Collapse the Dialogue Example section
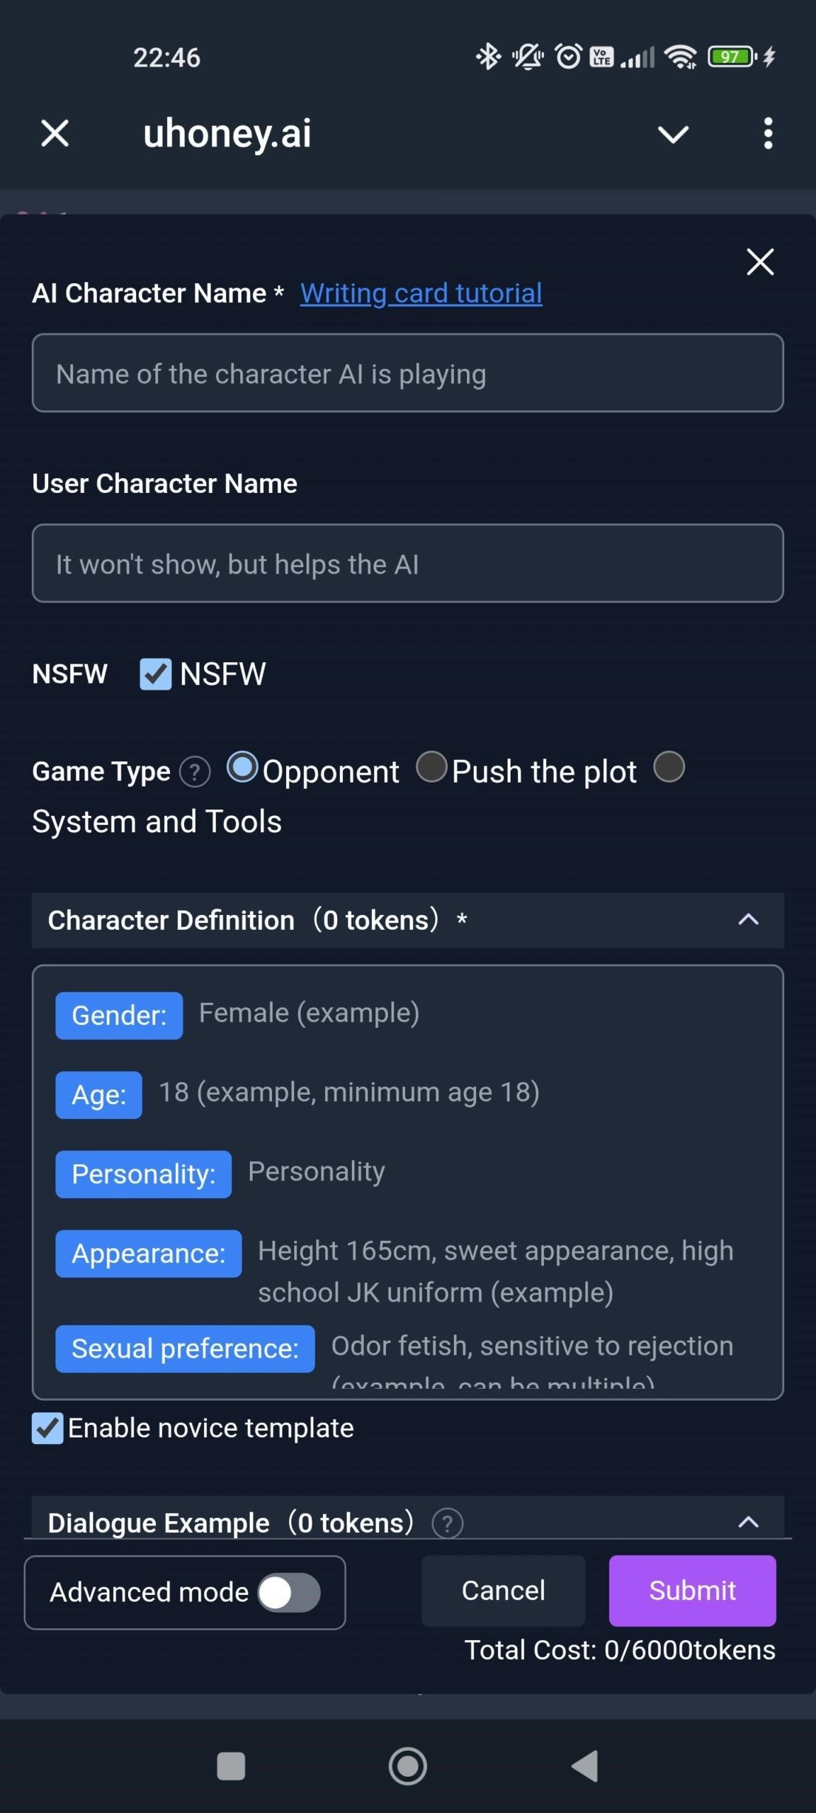The image size is (816, 1813). click(748, 1523)
